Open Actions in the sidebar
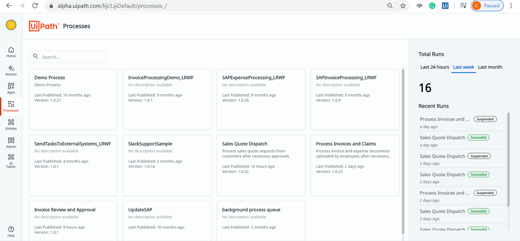 pyautogui.click(x=11, y=70)
